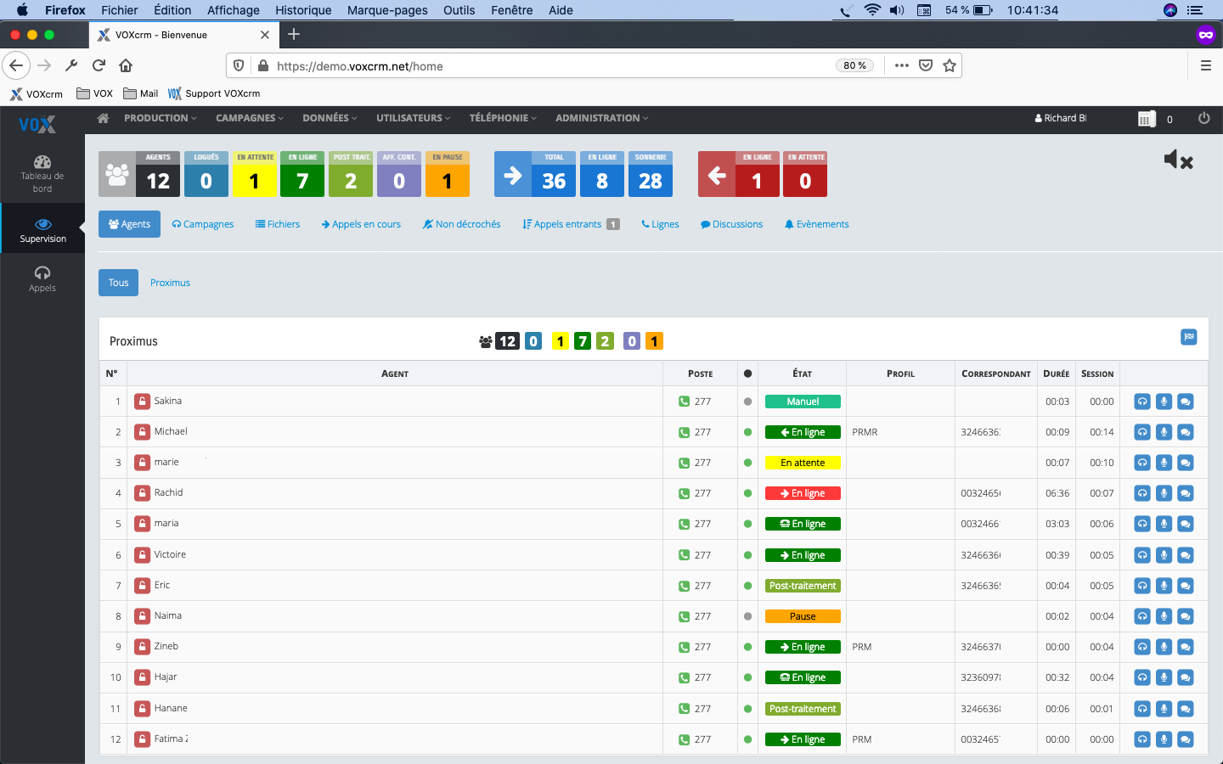Open the Mail bookmark folder
The height and width of the screenshot is (764, 1223).
141,93
